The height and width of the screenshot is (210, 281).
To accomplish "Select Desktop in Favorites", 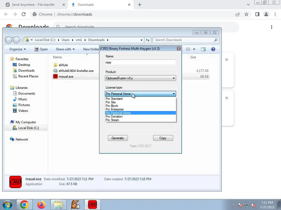I will click(24, 65).
